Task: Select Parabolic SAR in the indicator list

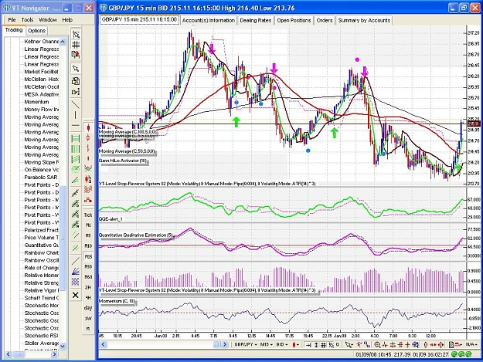Action: [41, 178]
